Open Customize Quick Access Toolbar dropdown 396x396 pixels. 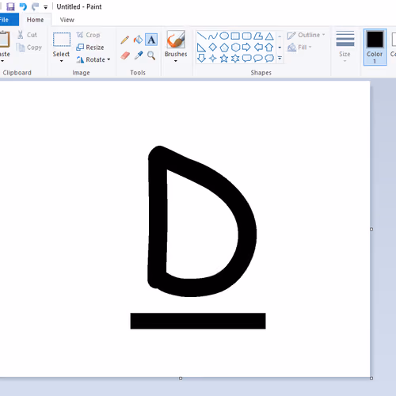46,7
